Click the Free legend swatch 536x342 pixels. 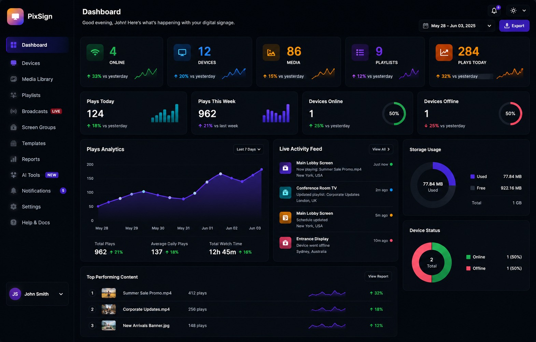[472, 188]
